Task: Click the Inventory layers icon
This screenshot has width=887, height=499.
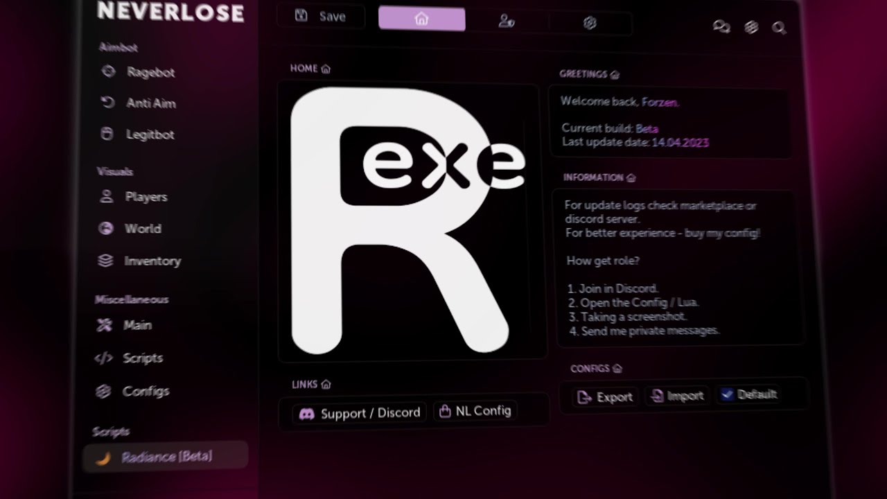Action: tap(105, 261)
